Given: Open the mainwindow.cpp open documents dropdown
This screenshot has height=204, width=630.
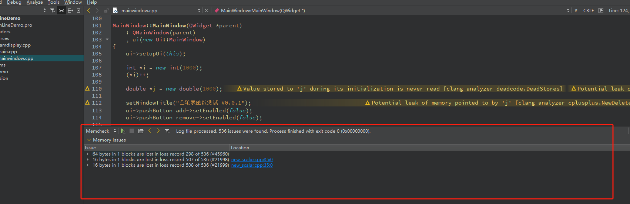Looking at the screenshot, I should pyautogui.click(x=199, y=11).
